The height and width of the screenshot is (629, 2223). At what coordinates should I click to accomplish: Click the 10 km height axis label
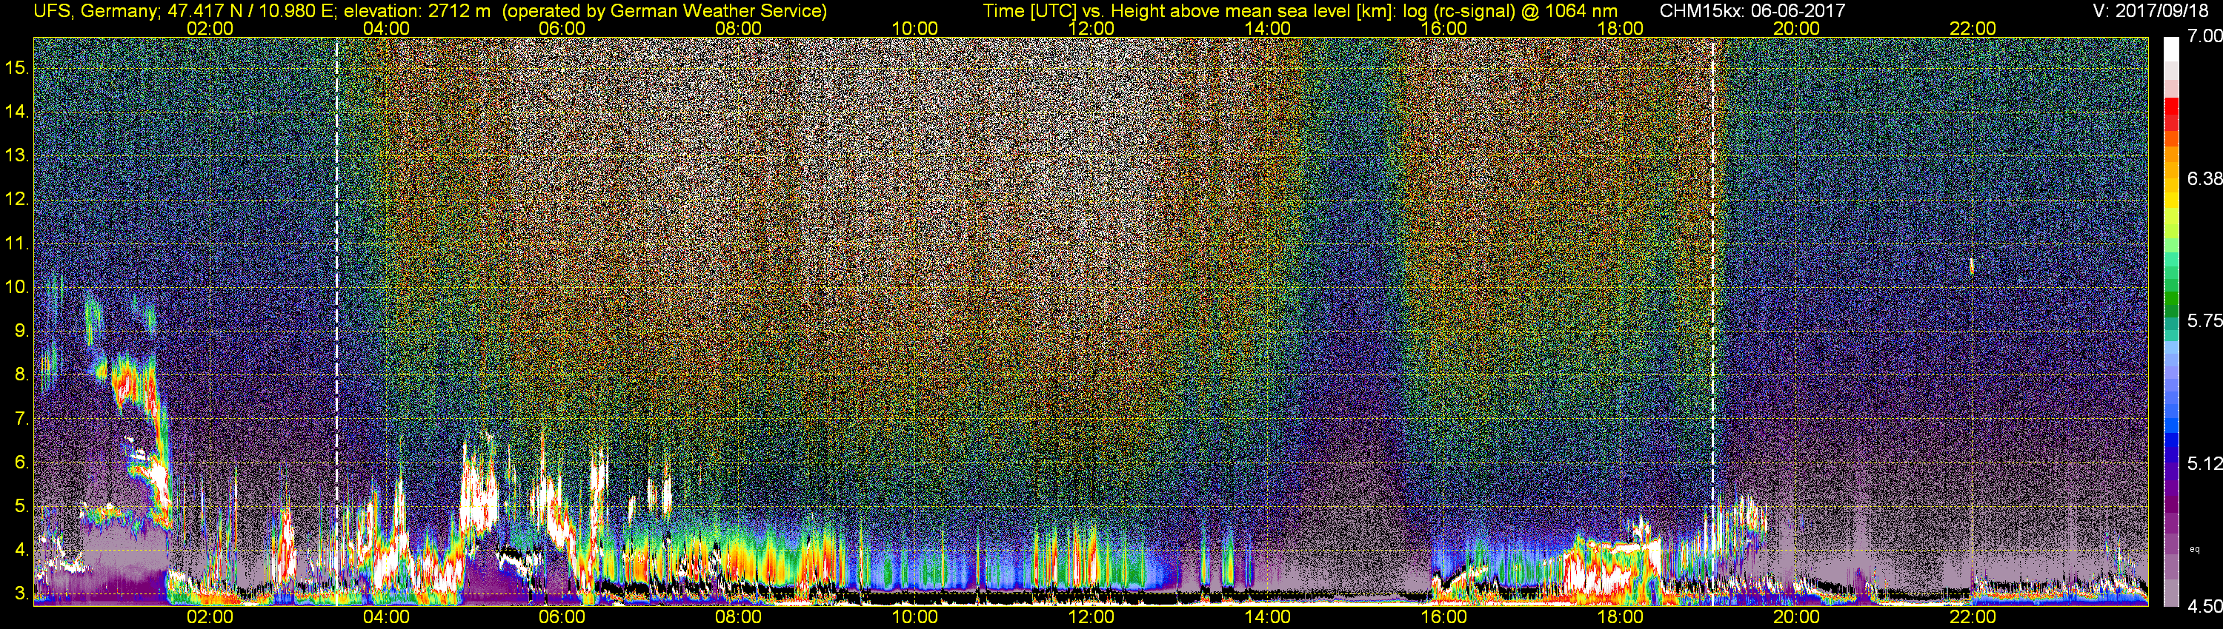pos(17,287)
